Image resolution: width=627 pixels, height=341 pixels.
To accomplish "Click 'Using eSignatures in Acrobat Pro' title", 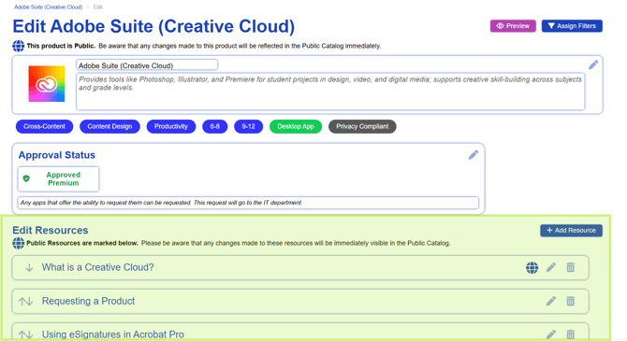I will point(113,334).
